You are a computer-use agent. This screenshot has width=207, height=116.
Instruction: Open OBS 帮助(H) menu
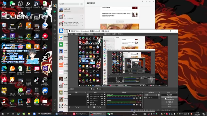click(x=120, y=34)
